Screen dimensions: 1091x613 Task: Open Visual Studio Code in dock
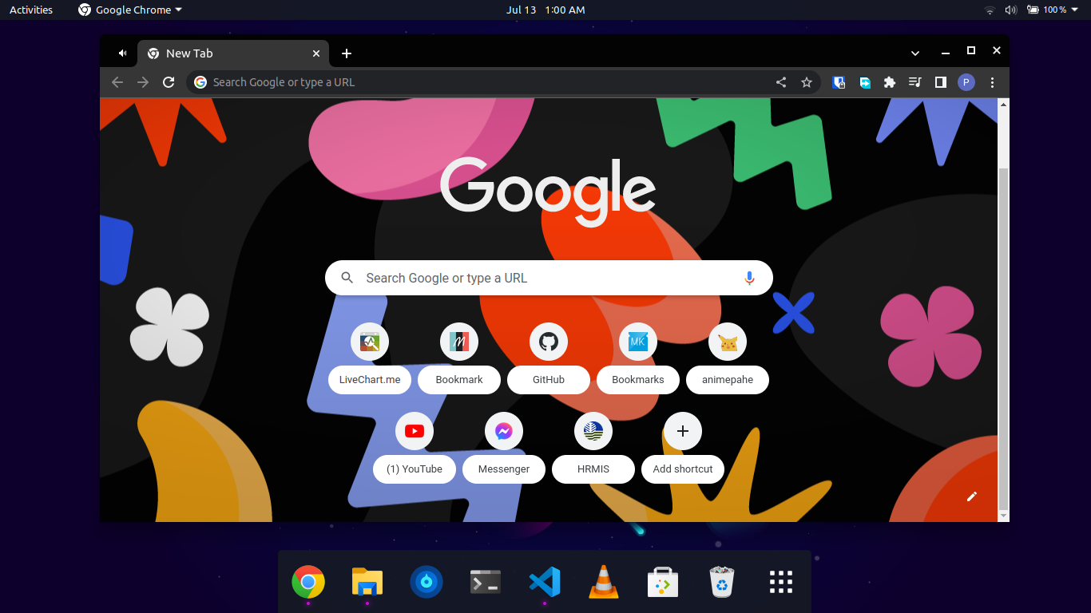point(545,582)
